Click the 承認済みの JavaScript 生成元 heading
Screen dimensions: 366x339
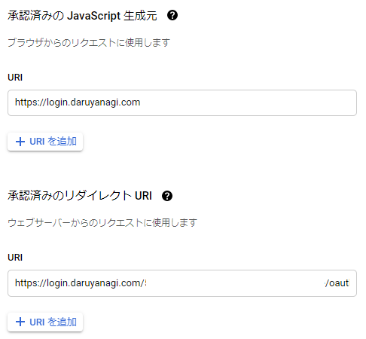(82, 16)
